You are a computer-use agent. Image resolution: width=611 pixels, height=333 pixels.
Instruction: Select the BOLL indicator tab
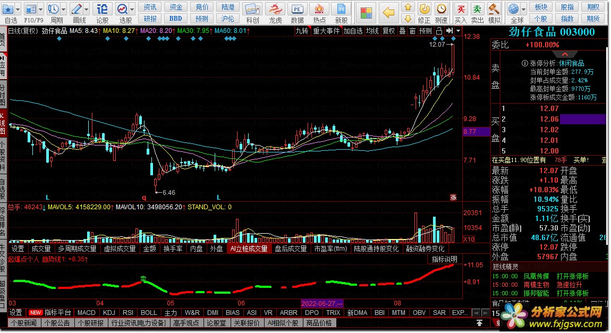(x=148, y=313)
